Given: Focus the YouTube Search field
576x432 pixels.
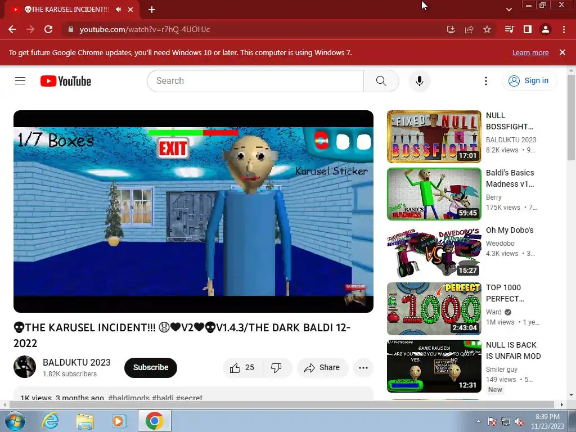Looking at the screenshot, I should coord(255,81).
